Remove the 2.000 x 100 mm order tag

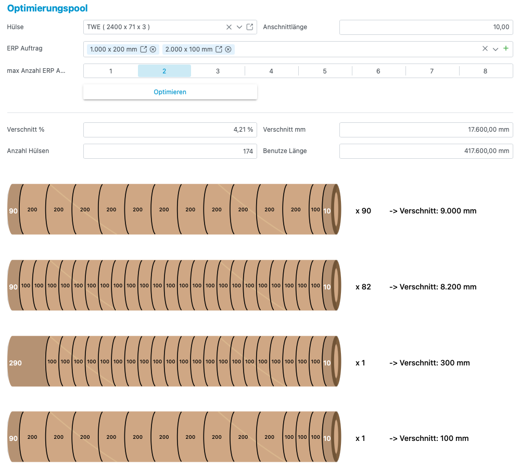(x=228, y=49)
